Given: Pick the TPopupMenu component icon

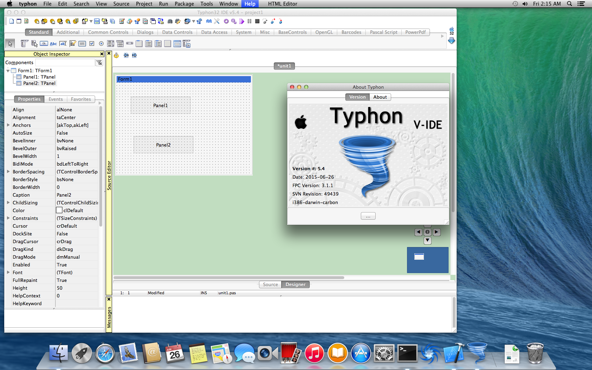Looking at the screenshot, I should [34, 44].
